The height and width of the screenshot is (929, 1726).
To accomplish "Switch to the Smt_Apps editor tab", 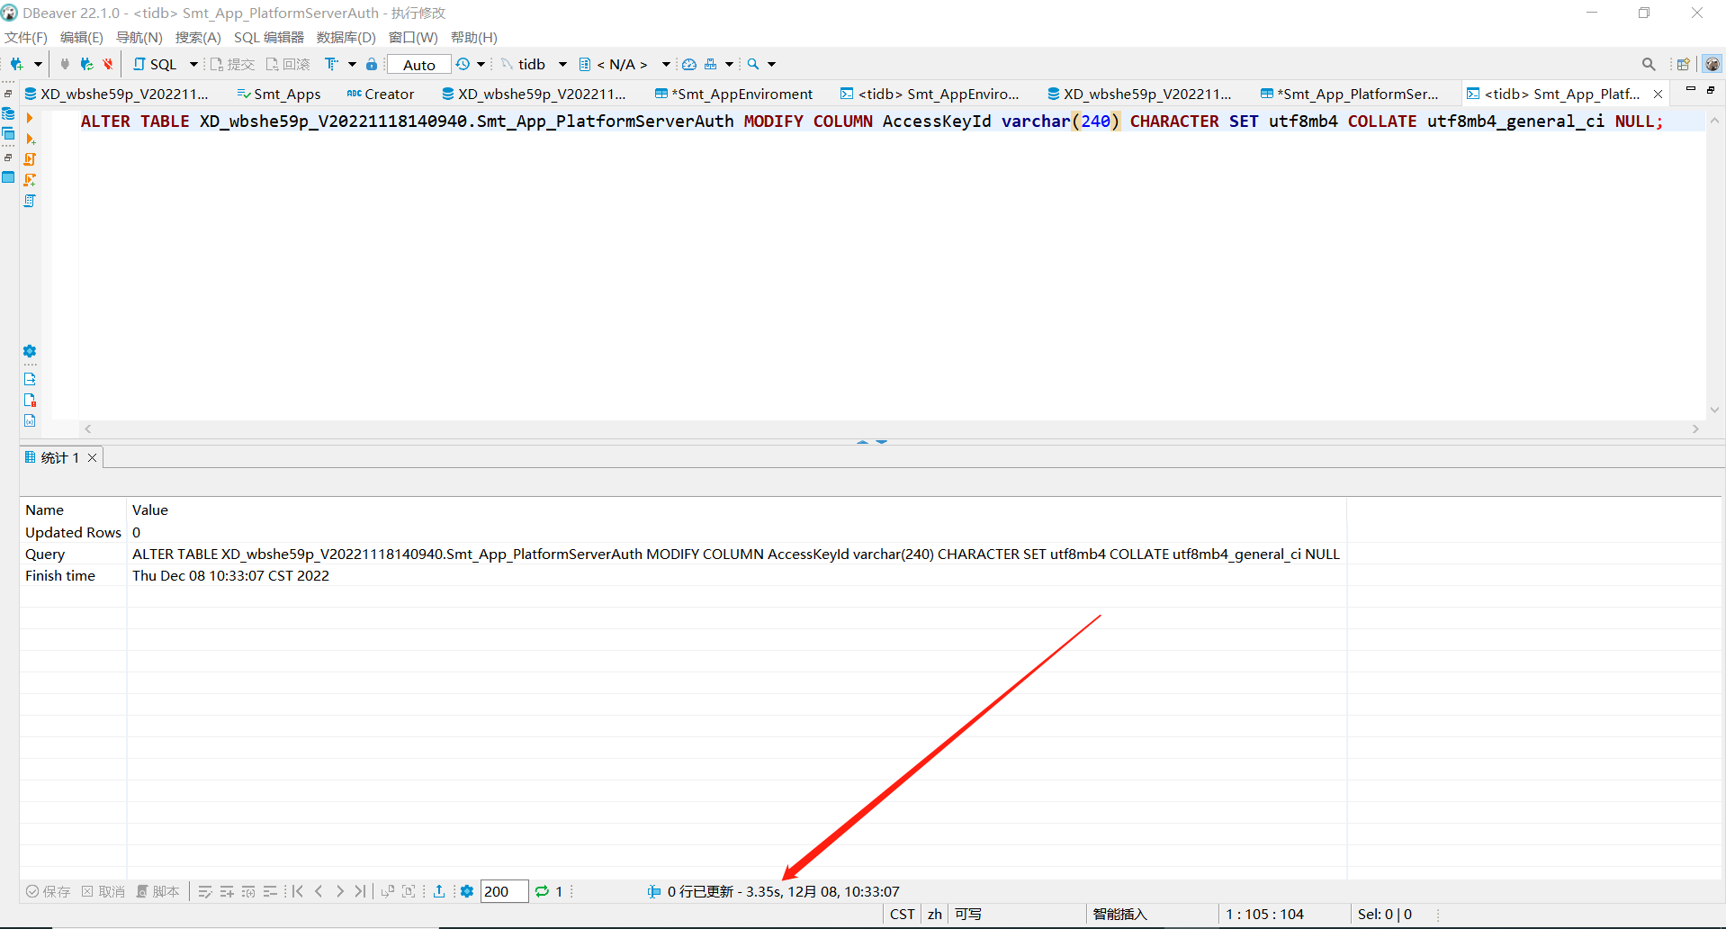I will tap(279, 94).
